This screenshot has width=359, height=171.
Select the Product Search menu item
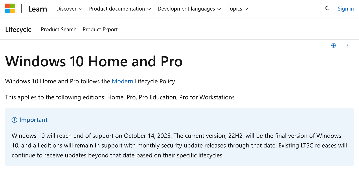point(59,29)
